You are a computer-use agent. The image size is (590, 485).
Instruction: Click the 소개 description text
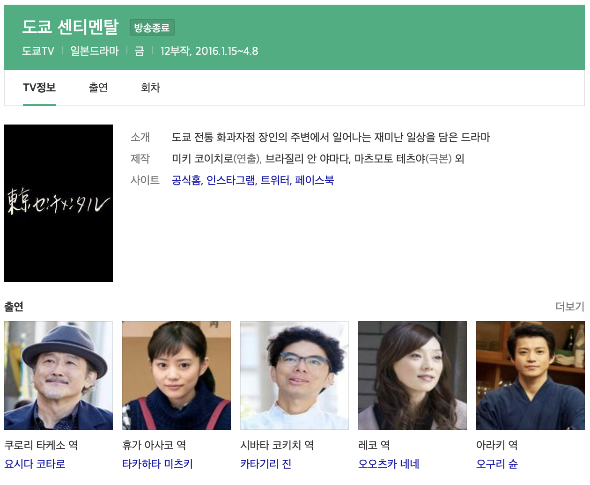click(x=331, y=137)
